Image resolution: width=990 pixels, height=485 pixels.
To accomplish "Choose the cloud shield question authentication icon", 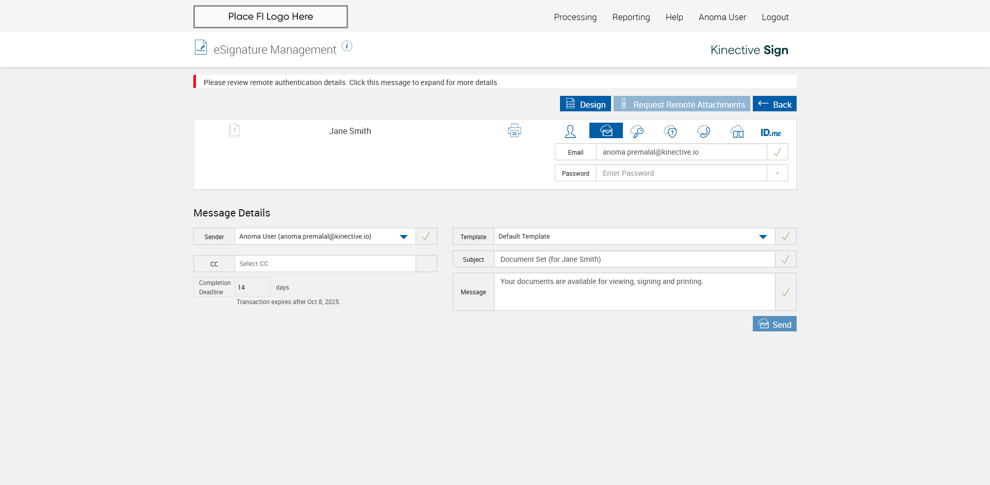I will click(670, 131).
